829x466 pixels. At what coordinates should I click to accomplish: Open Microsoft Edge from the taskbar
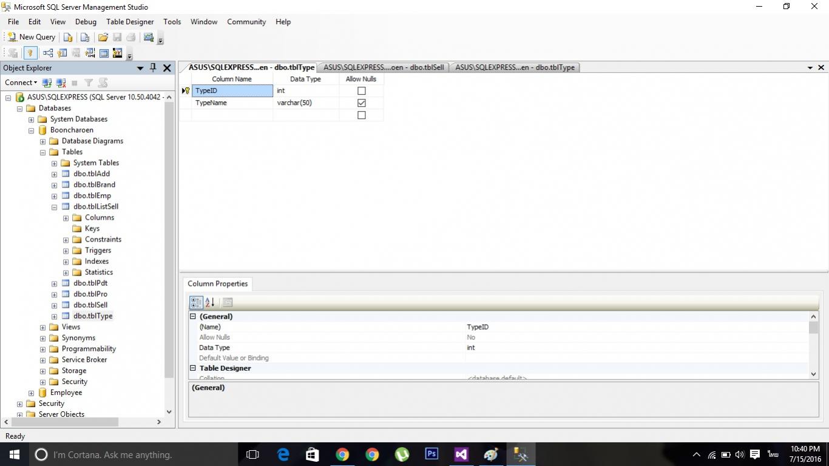tap(283, 454)
